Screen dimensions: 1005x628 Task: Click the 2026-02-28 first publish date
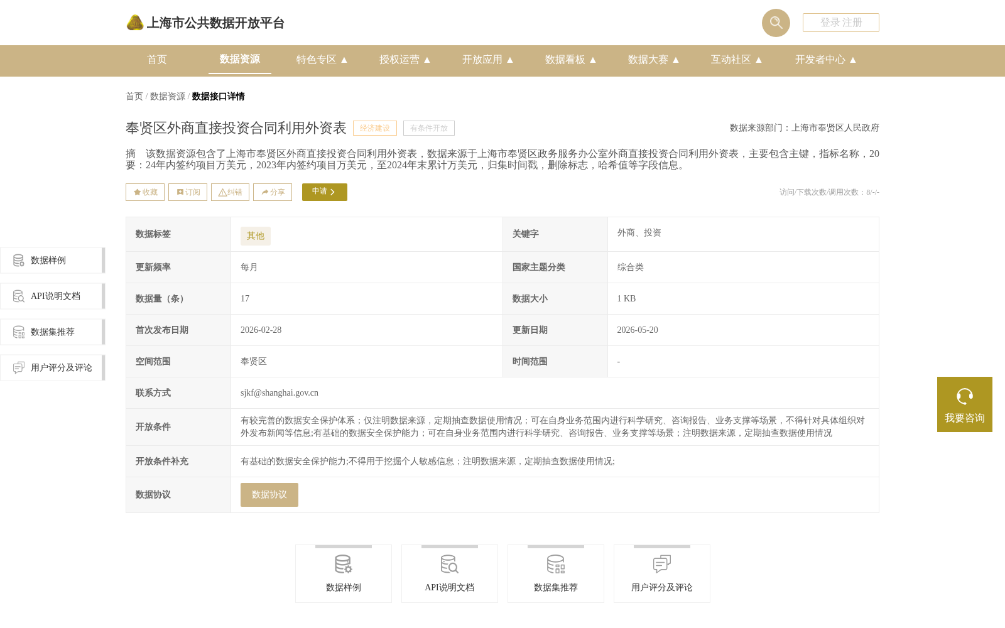coord(261,330)
